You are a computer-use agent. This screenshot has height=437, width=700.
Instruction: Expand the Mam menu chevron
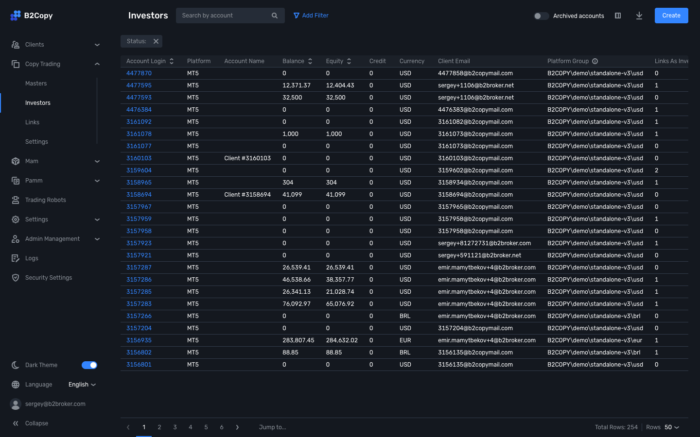click(x=97, y=161)
